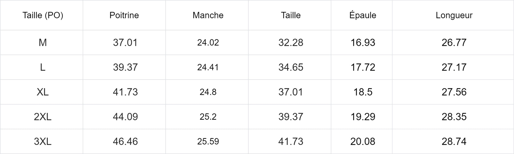This screenshot has height=154, width=514.
Task: Click the Manche column header
Action: point(208,15)
